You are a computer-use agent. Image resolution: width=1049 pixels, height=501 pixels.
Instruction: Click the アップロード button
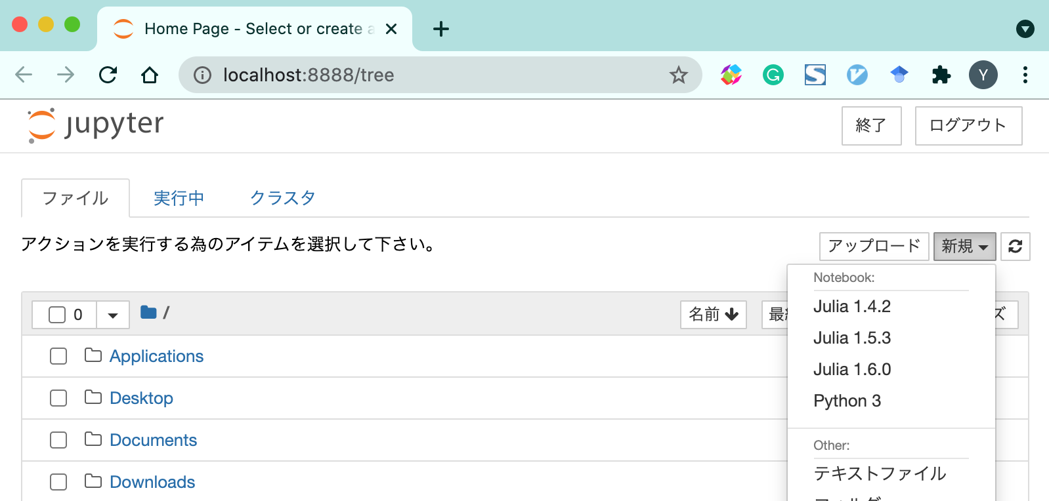[x=874, y=247]
